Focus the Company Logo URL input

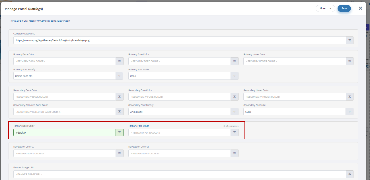180,40
